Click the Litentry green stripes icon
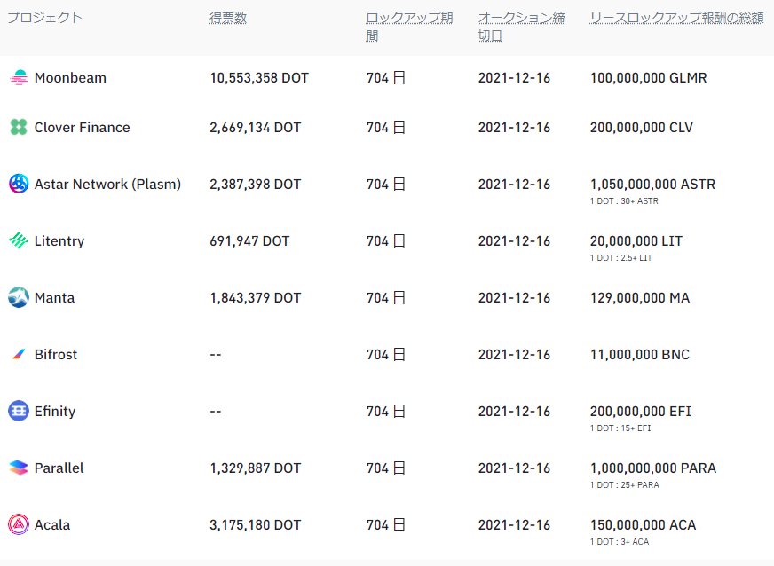Image resolution: width=774 pixels, height=566 pixels. 19,240
